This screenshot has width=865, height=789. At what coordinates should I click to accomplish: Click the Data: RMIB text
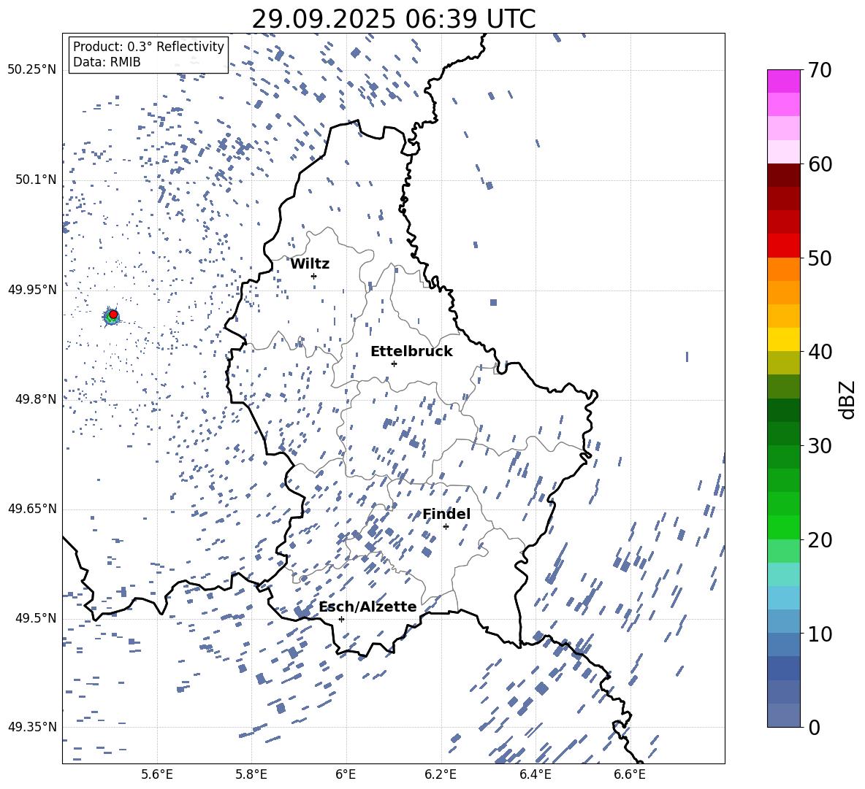(x=107, y=62)
